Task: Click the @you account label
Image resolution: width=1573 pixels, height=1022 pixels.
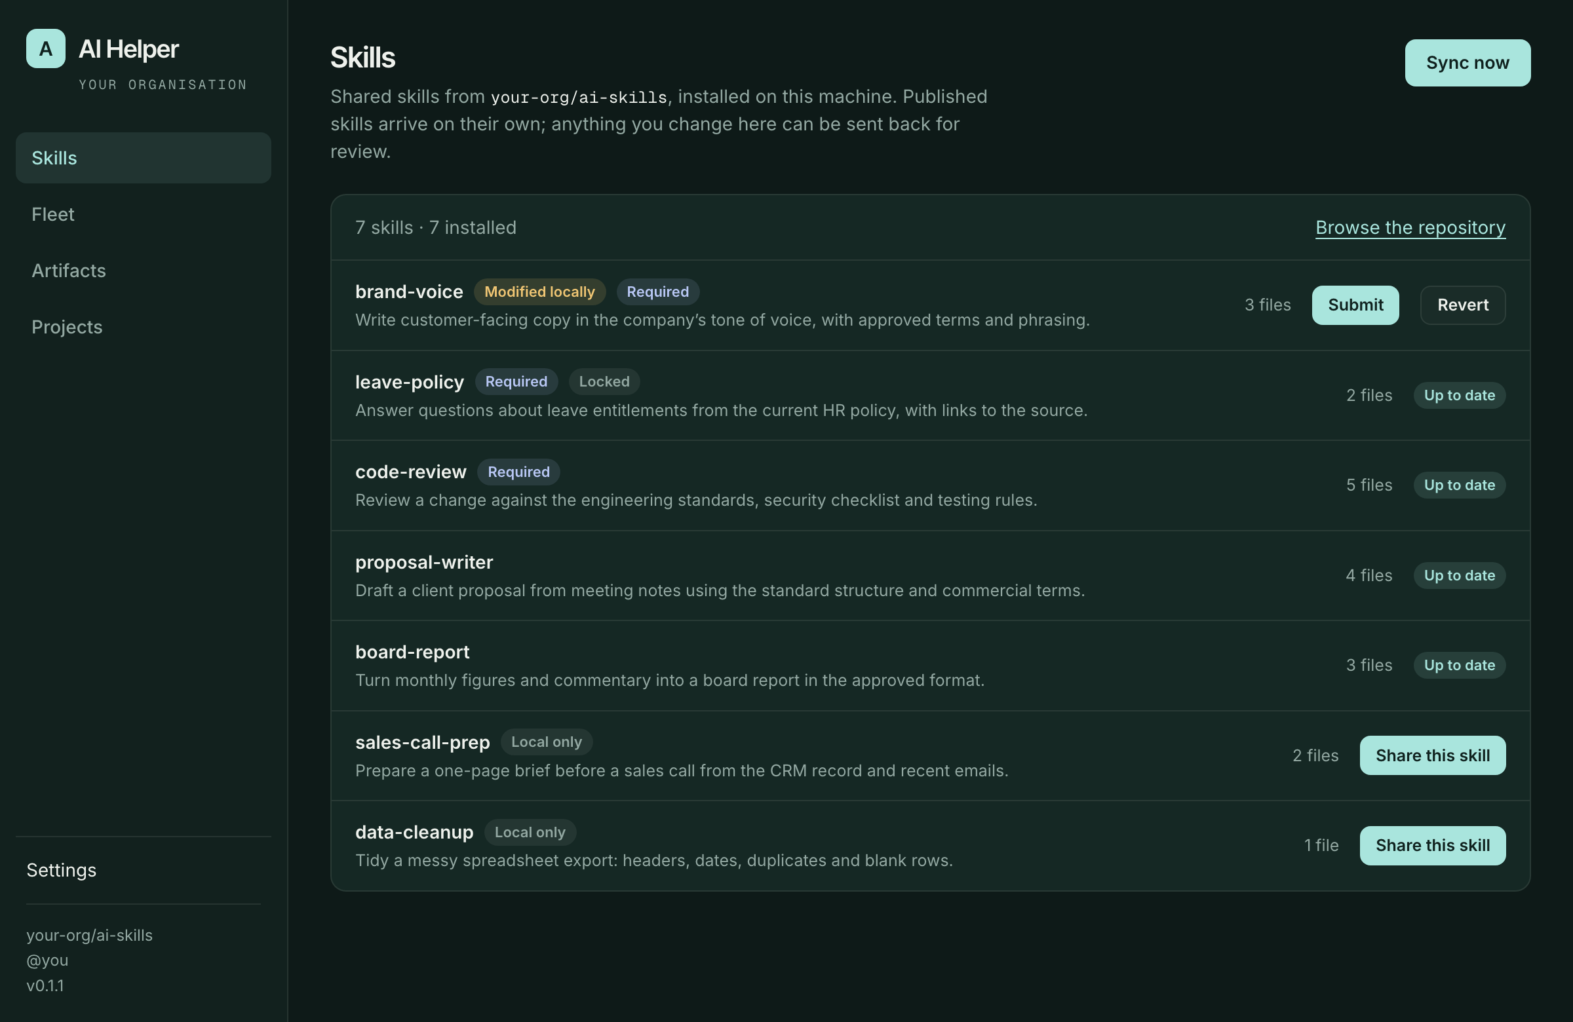Action: 48,960
